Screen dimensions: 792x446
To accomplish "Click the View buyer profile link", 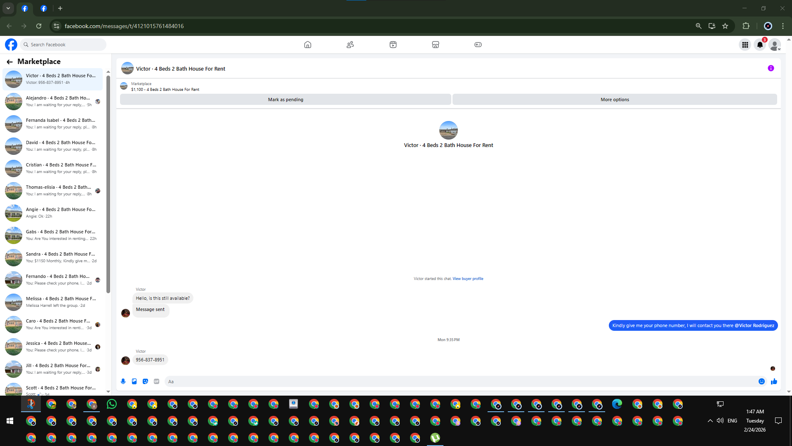I will [468, 279].
